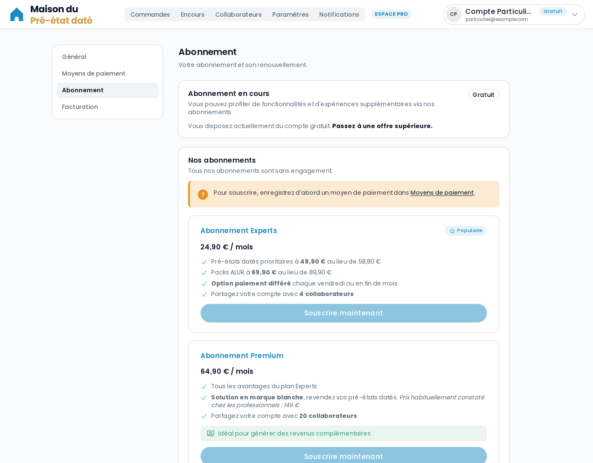Viewport: 593px width, 463px height.
Task: Click the ESPACE PRO badge
Action: tap(391, 14)
